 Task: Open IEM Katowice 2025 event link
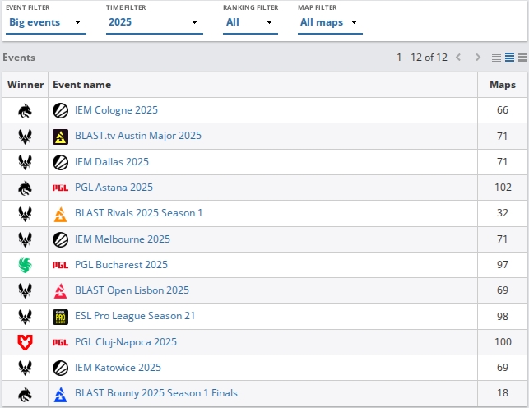coord(118,368)
